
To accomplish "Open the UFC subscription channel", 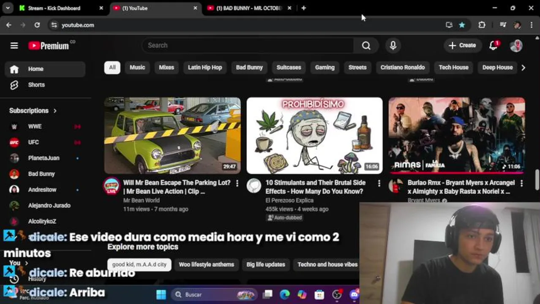I will coord(45,142).
